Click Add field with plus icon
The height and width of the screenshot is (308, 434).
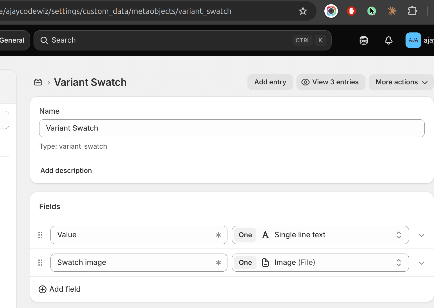[x=59, y=289]
